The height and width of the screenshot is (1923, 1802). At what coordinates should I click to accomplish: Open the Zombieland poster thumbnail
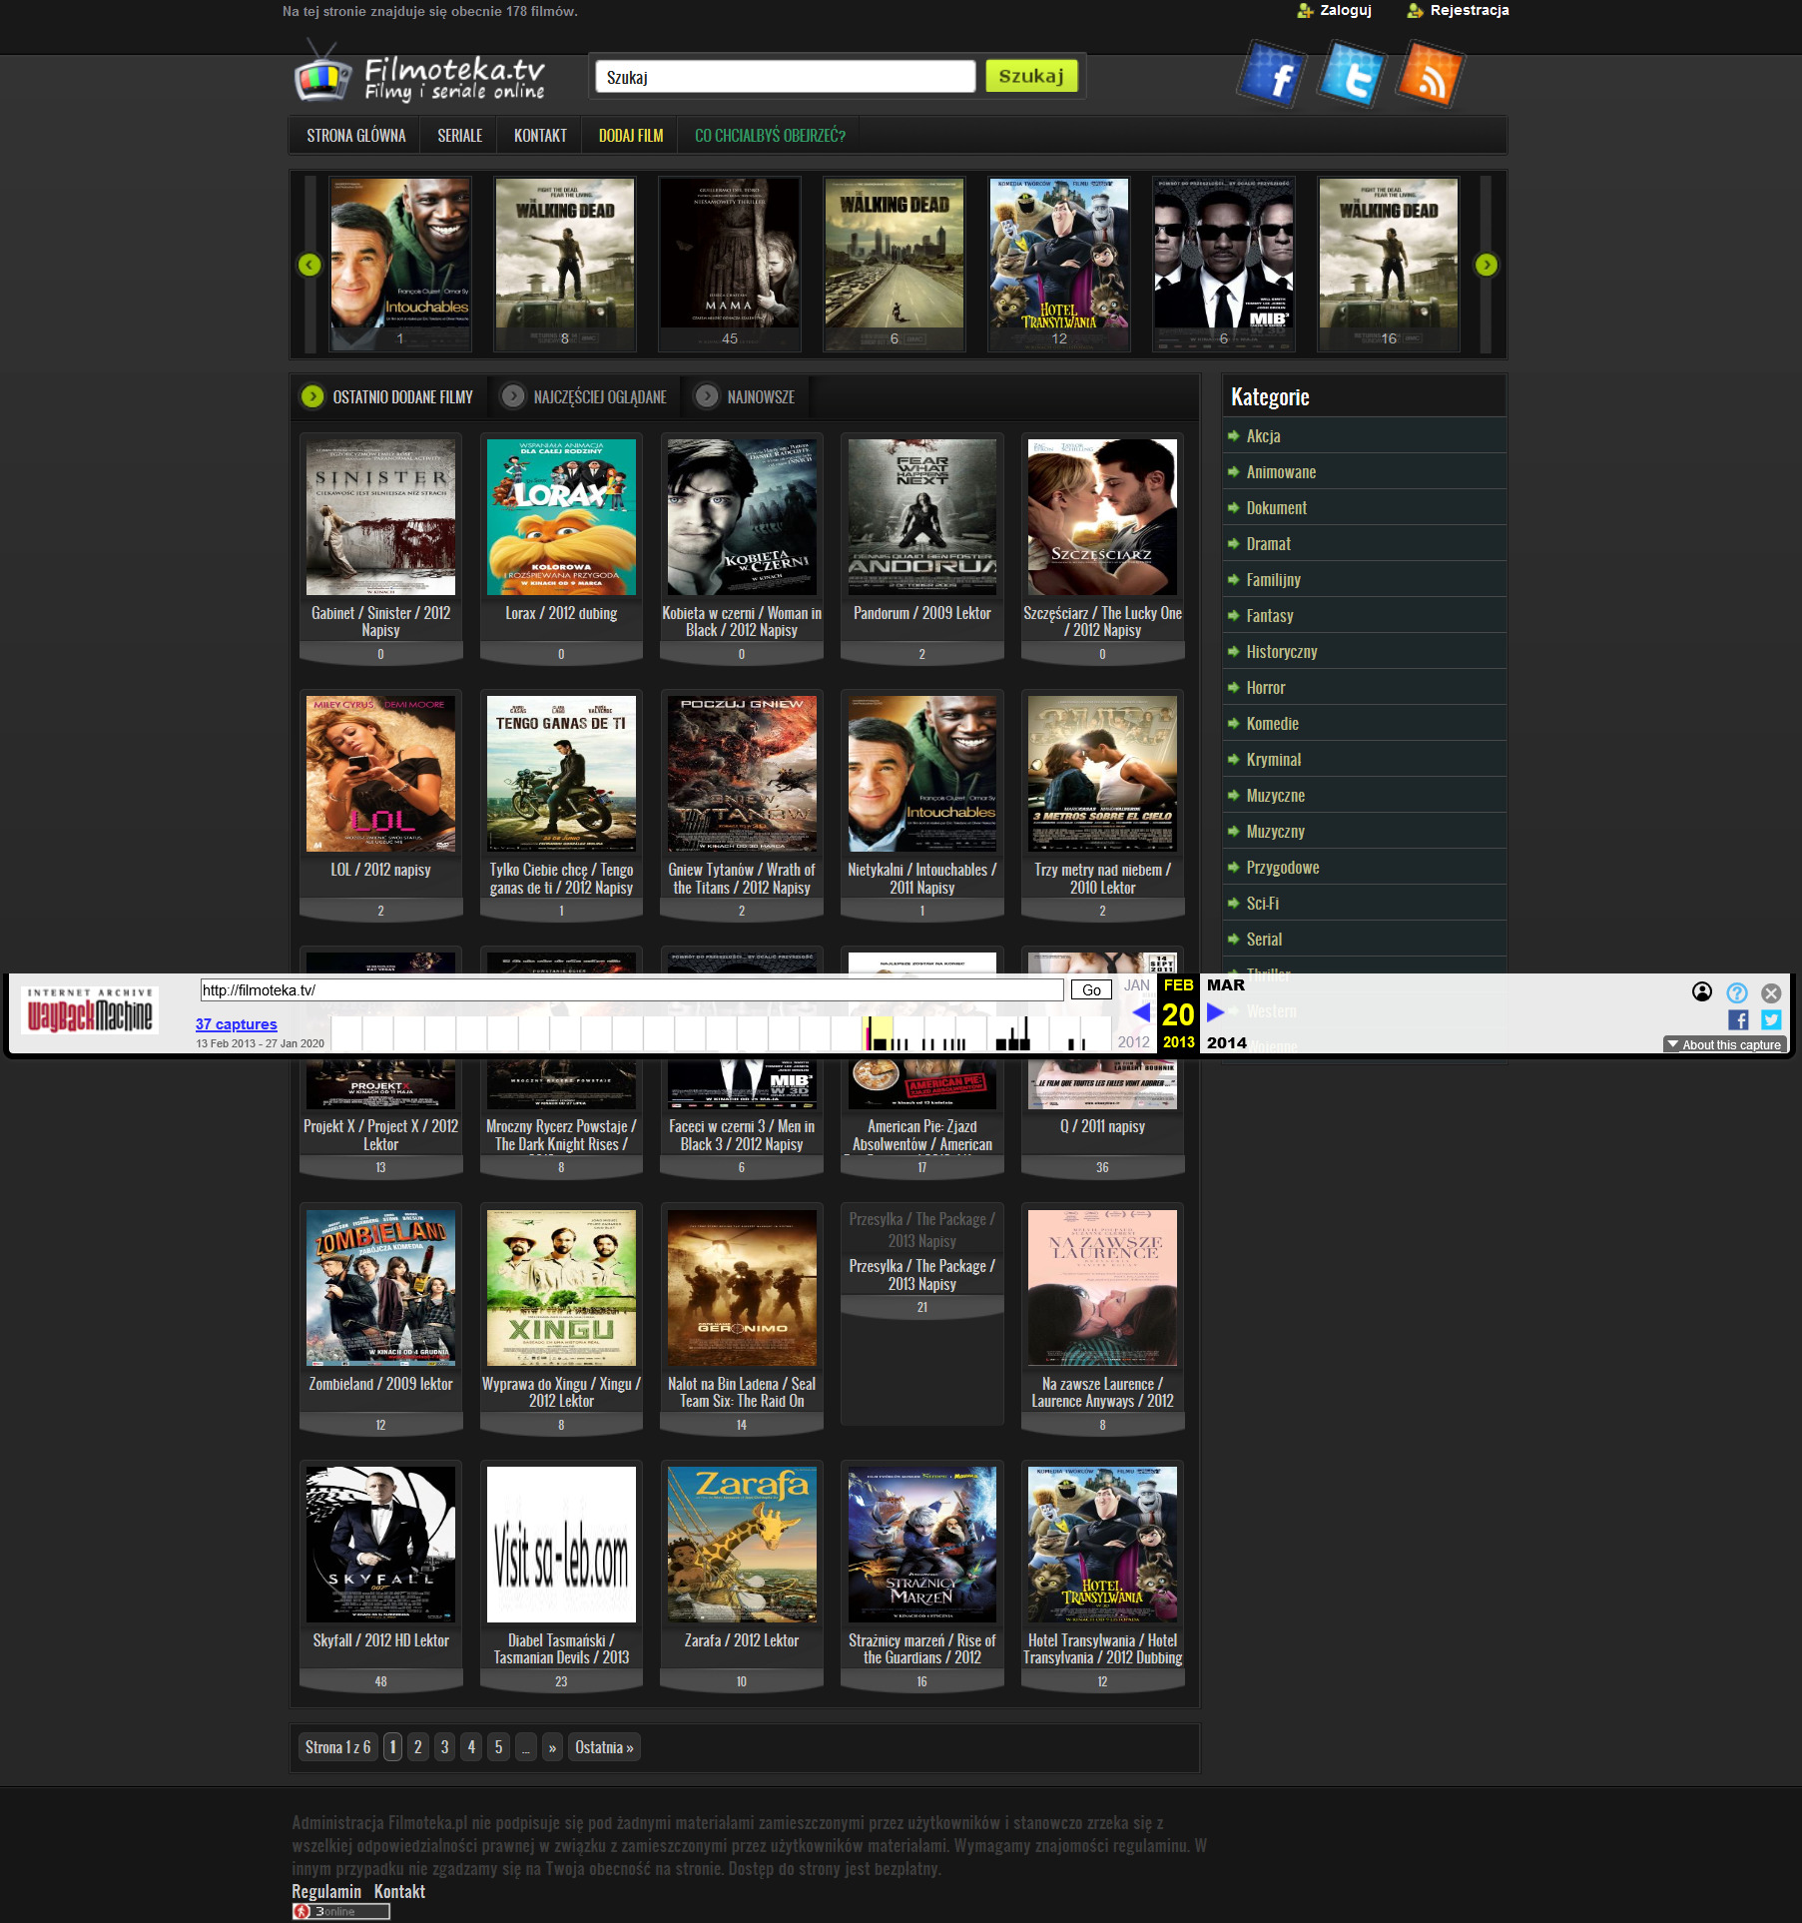pos(380,1288)
